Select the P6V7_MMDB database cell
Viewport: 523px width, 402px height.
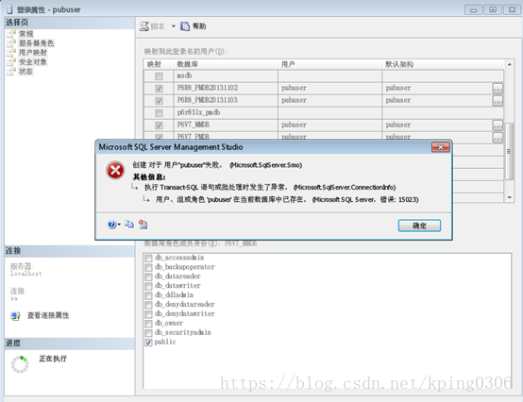coord(226,125)
